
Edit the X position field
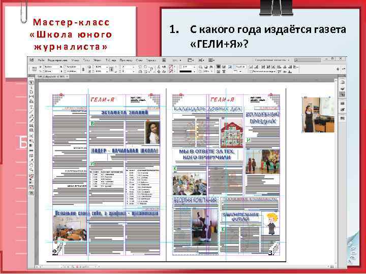tap(51, 67)
